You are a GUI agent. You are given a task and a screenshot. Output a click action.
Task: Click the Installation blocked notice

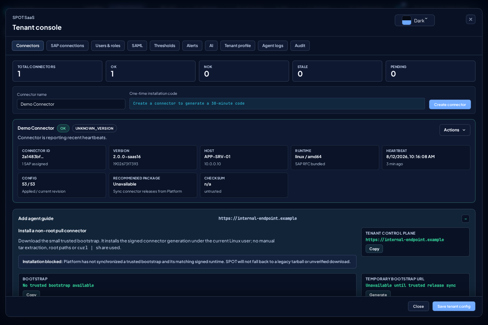pos(187,262)
